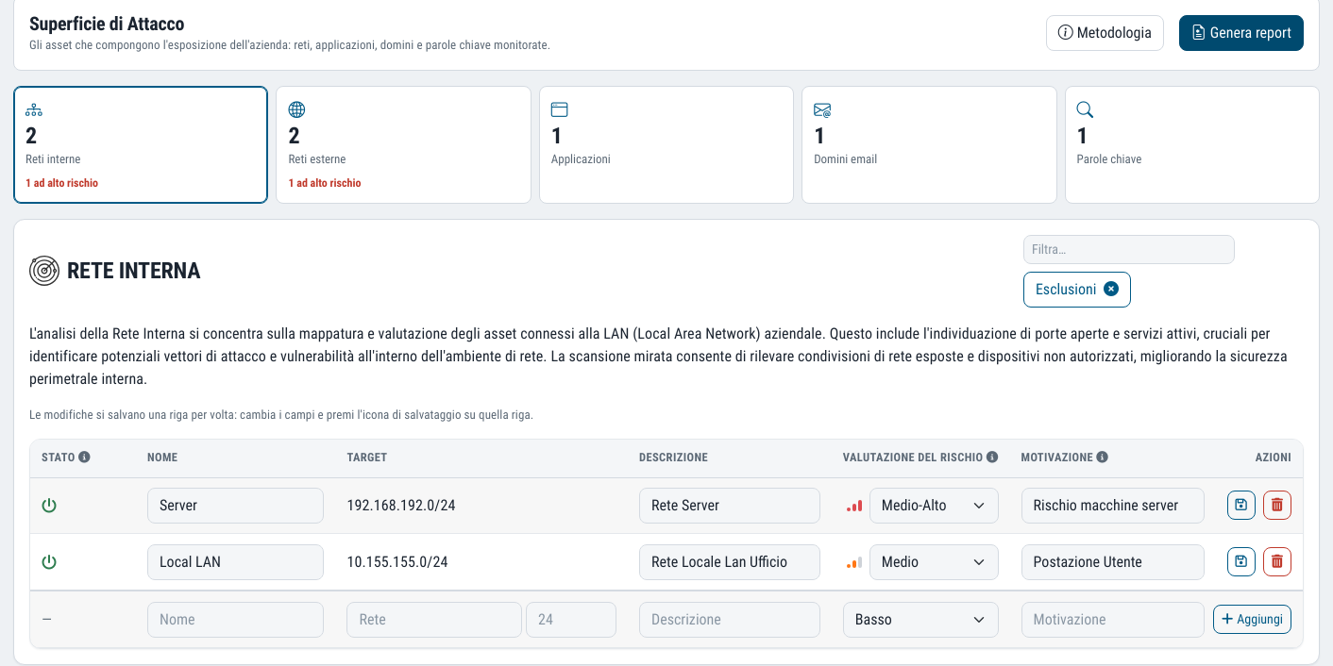Select the Applicazioni card
Viewport: 1333px width, 666px height.
(x=666, y=145)
